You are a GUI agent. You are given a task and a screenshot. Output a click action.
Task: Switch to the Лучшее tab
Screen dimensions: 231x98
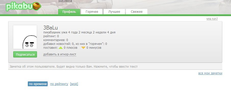[114, 12]
